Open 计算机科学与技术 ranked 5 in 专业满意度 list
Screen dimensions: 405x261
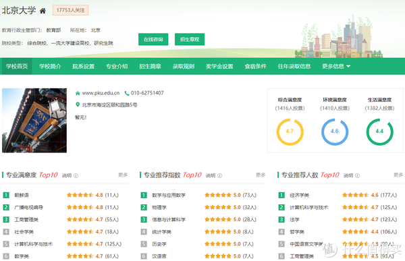click(x=34, y=244)
